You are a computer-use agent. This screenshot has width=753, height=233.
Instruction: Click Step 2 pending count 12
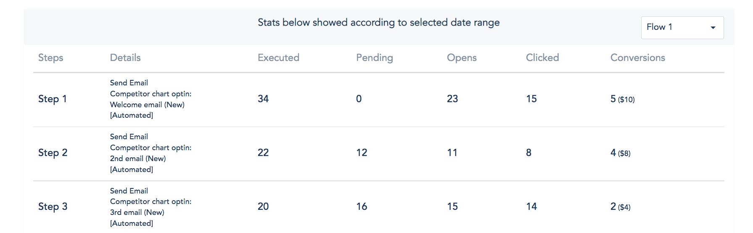click(362, 153)
